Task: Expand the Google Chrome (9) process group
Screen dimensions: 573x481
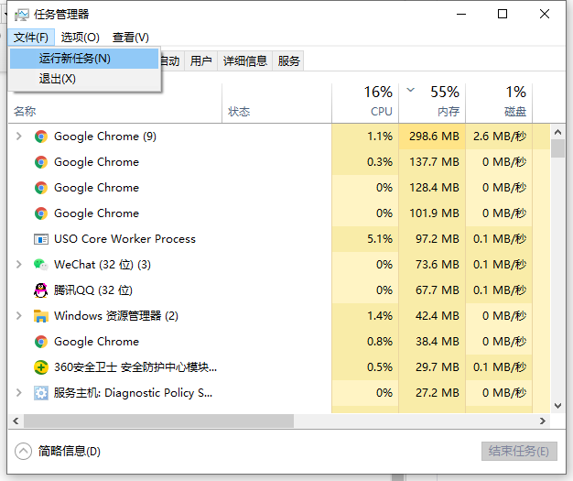Action: point(19,137)
